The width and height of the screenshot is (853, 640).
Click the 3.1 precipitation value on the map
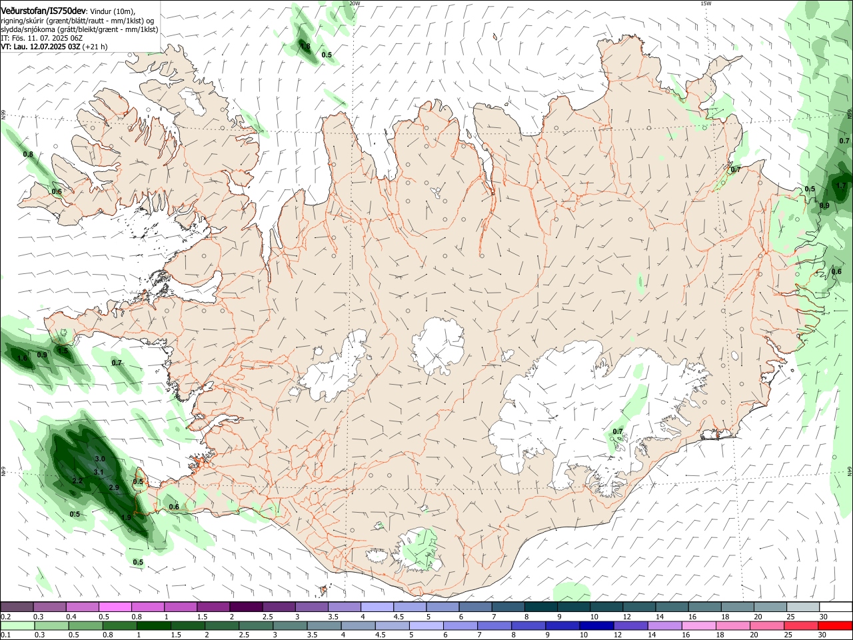99,472
